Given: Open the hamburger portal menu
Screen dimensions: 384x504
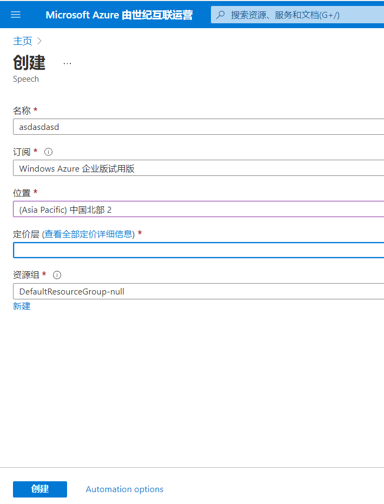Looking at the screenshot, I should (x=15, y=15).
